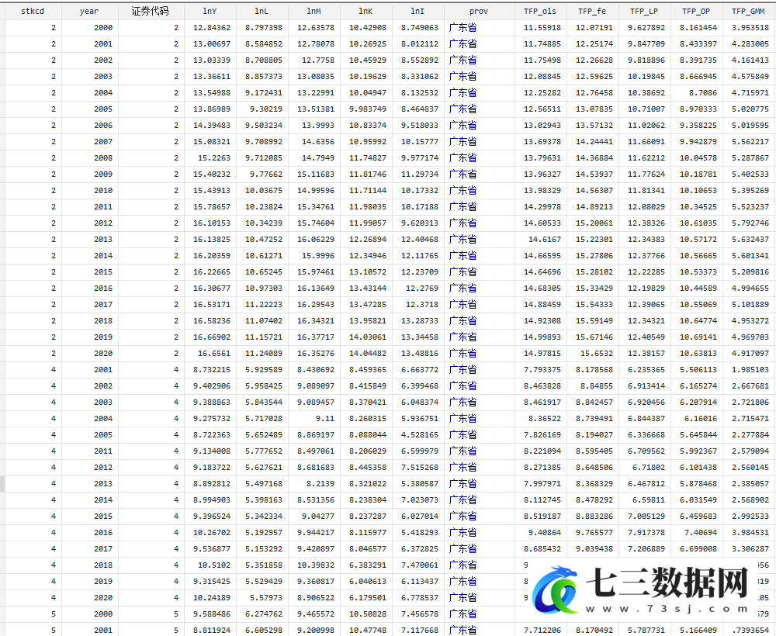
Task: Click lnL cell 10.03675
Action: [x=262, y=190]
